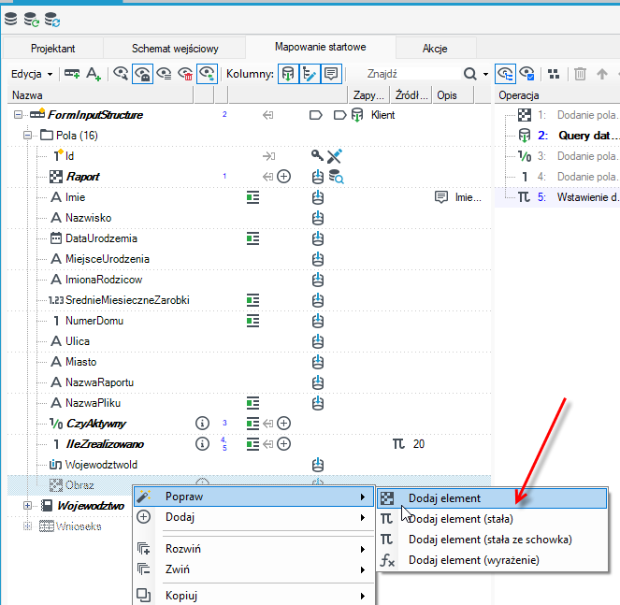Click the Klient database icon
Image resolution: width=620 pixels, height=605 pixels.
[357, 115]
